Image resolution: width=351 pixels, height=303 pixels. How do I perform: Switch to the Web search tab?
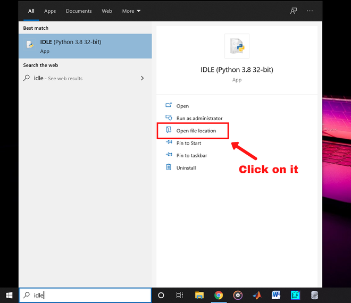tap(107, 11)
